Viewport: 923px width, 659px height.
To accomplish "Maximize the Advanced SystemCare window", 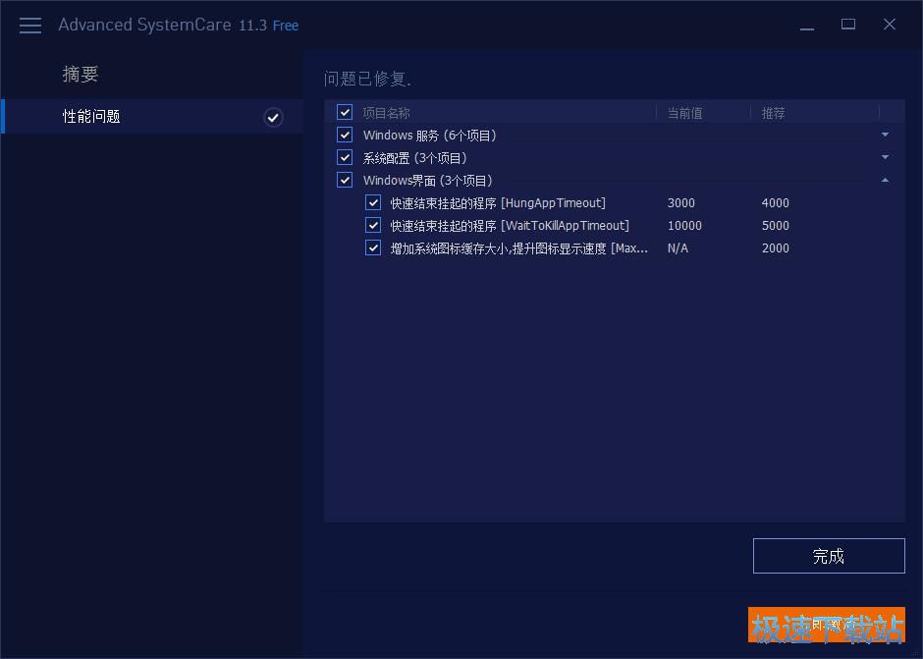I will click(x=847, y=25).
